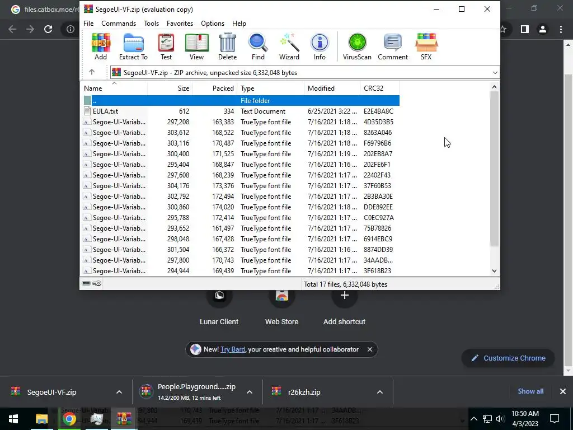Open Chrome profile avatar icon
Screen dimensions: 573x430
pos(543,29)
